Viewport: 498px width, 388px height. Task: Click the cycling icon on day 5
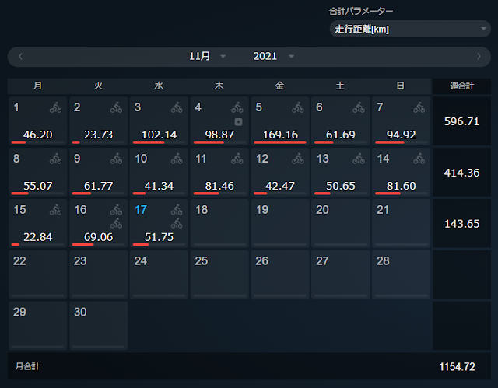point(298,107)
